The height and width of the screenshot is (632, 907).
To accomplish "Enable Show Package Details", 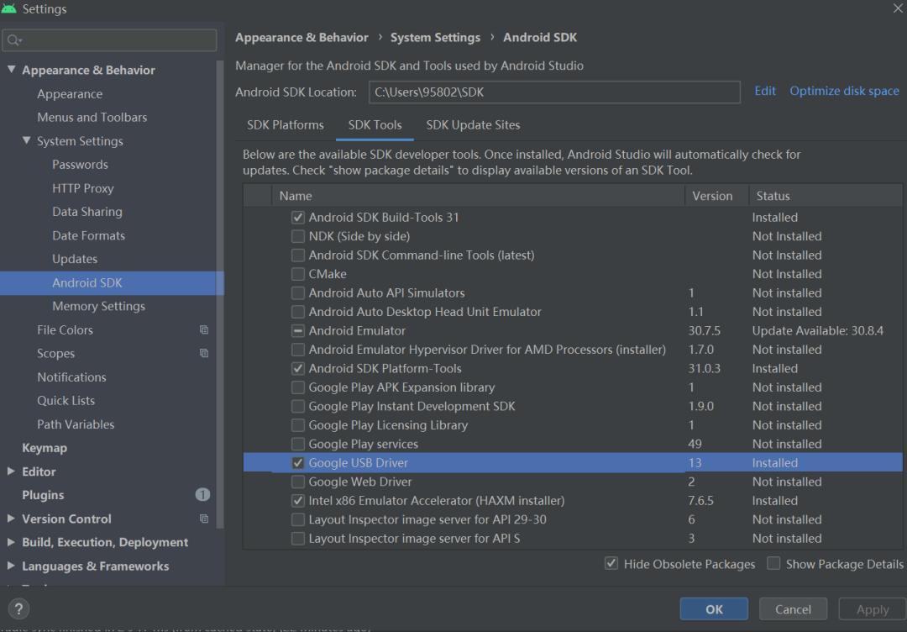I will [773, 564].
